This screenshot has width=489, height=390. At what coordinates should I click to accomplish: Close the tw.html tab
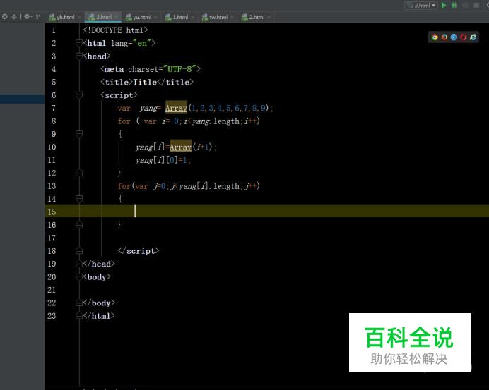click(232, 18)
